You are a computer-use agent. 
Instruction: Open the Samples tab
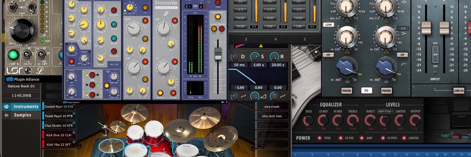click(21, 115)
